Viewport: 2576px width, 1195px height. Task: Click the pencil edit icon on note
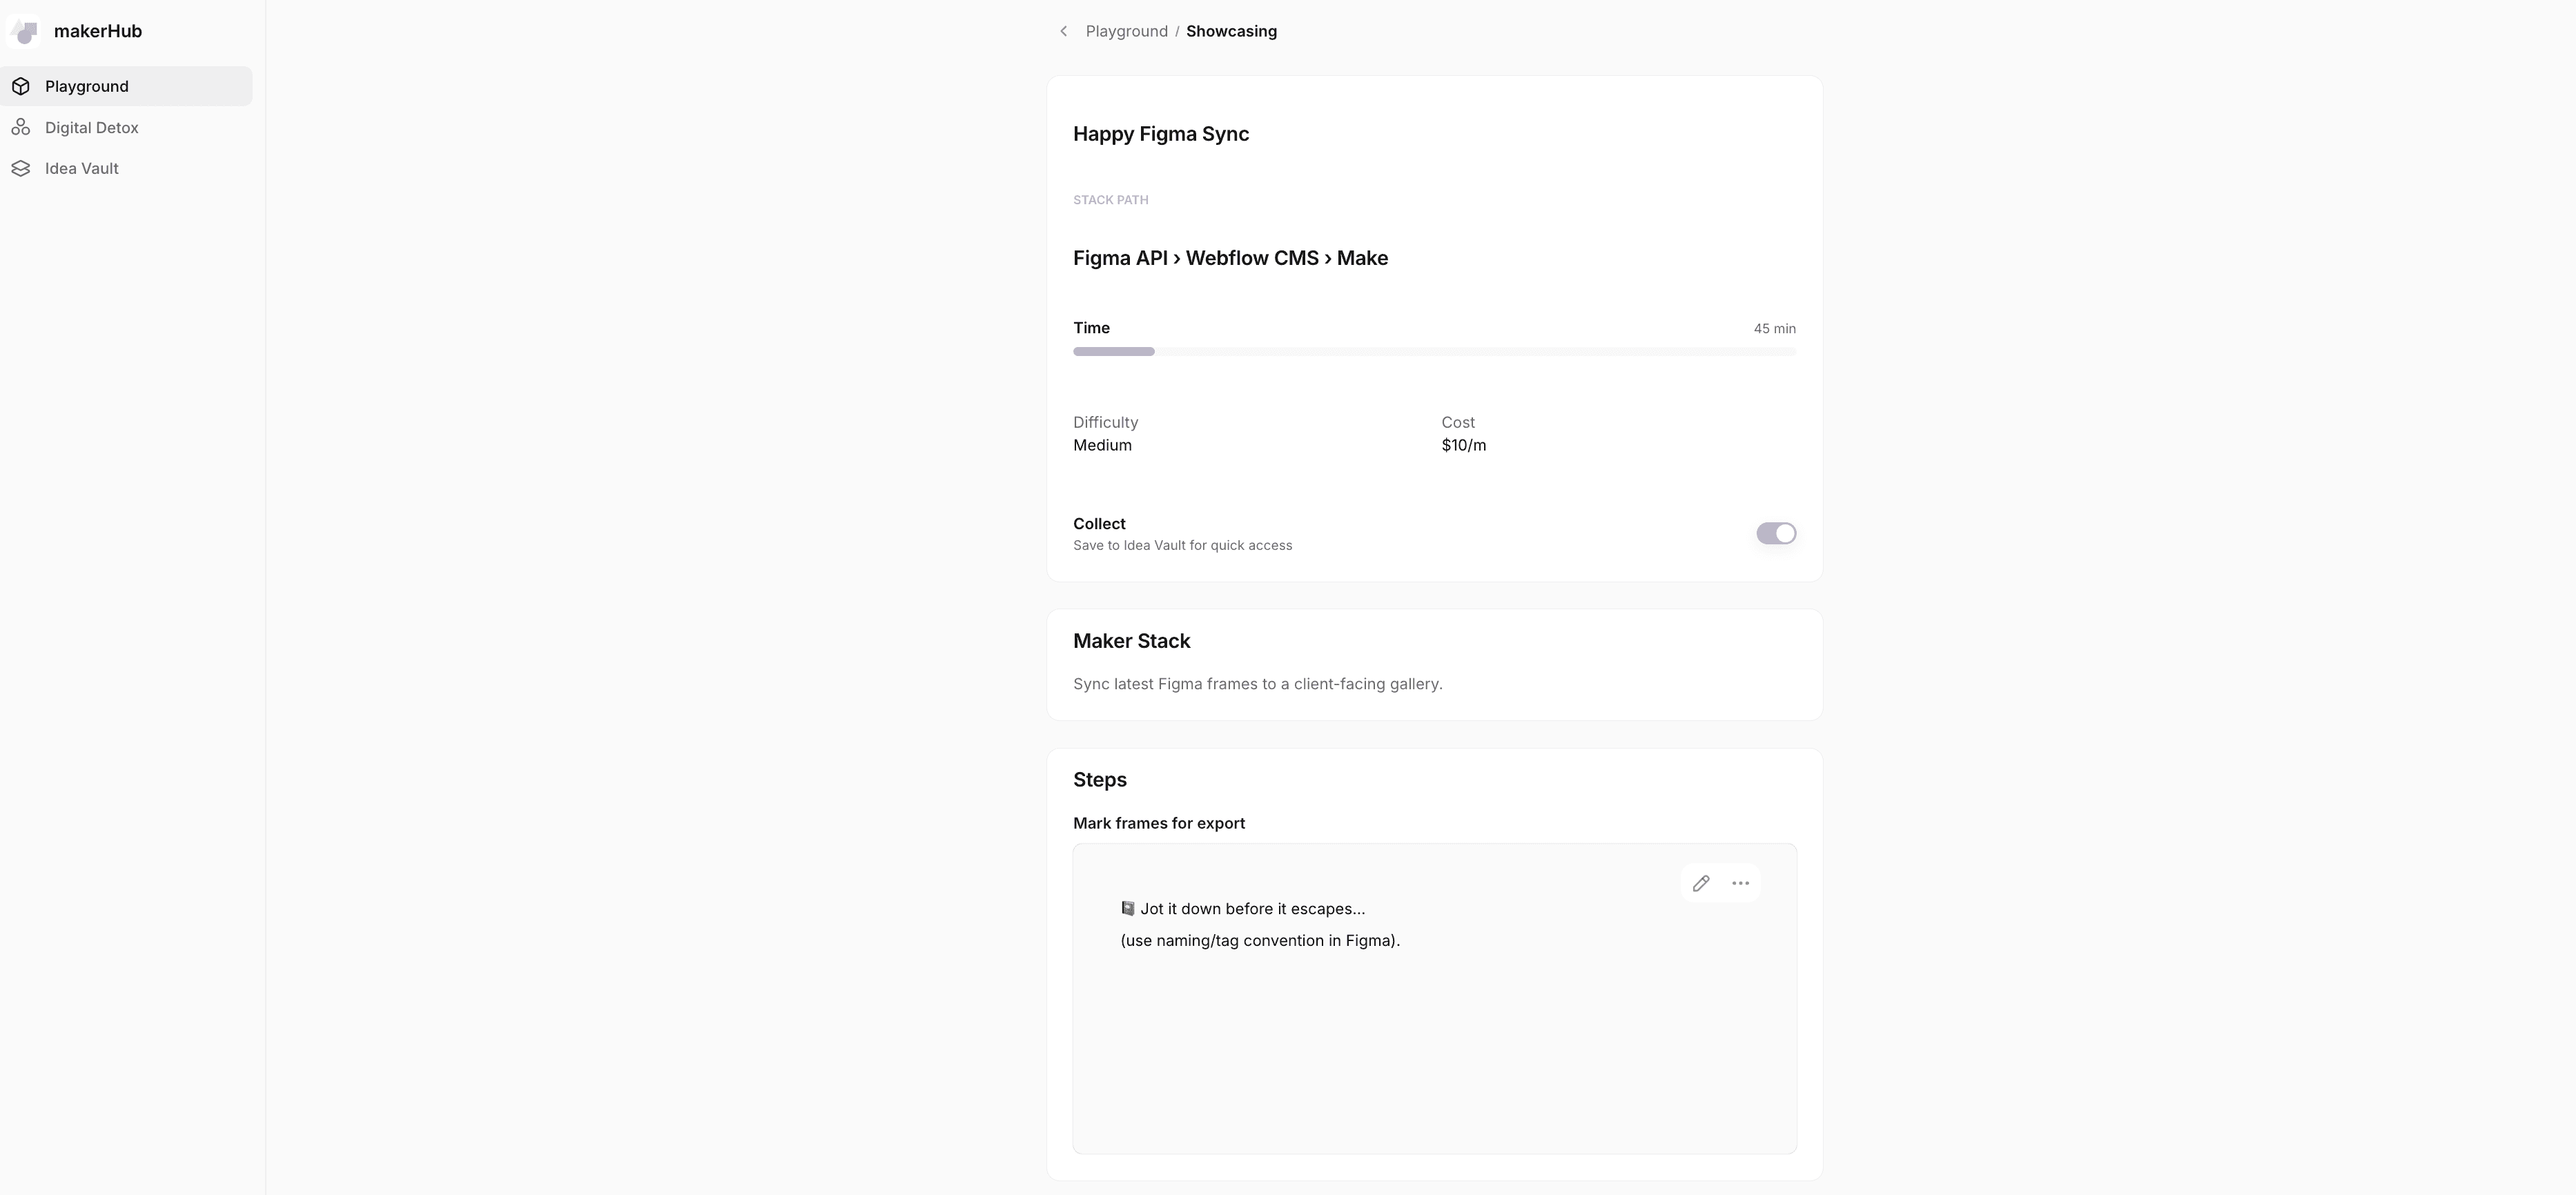pyautogui.click(x=1700, y=883)
